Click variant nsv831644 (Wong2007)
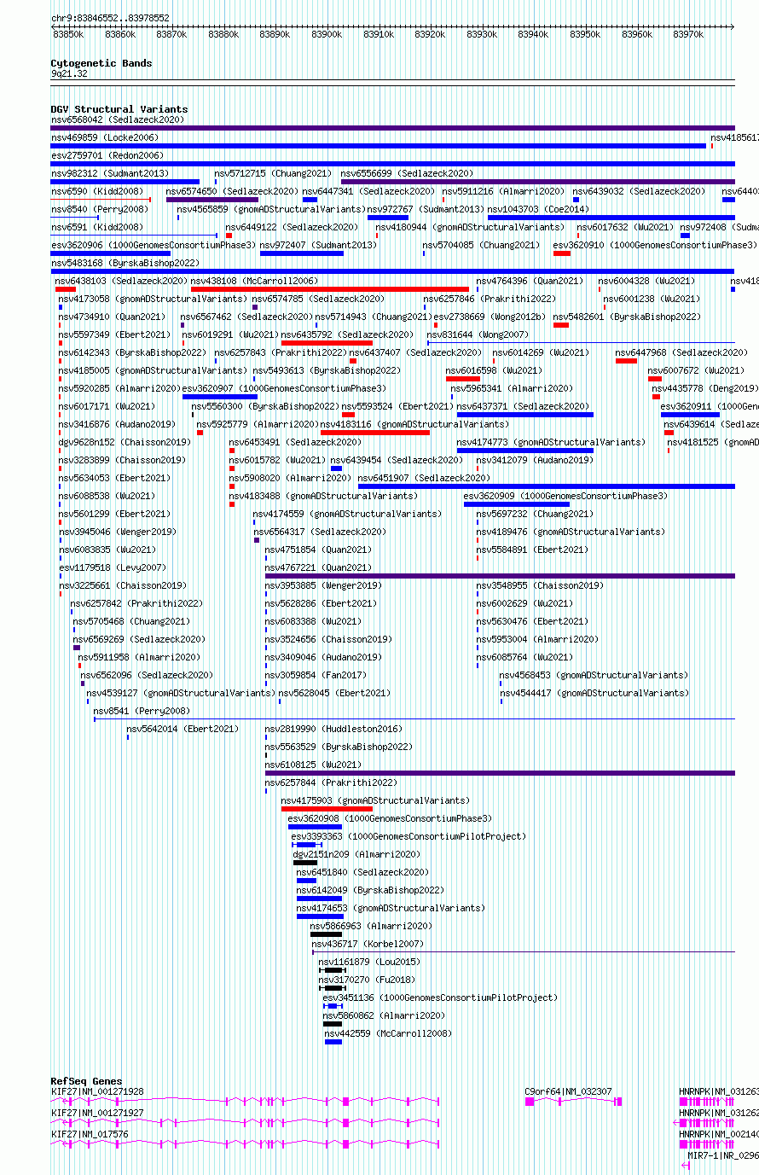The width and height of the screenshot is (759, 1175). point(478,334)
